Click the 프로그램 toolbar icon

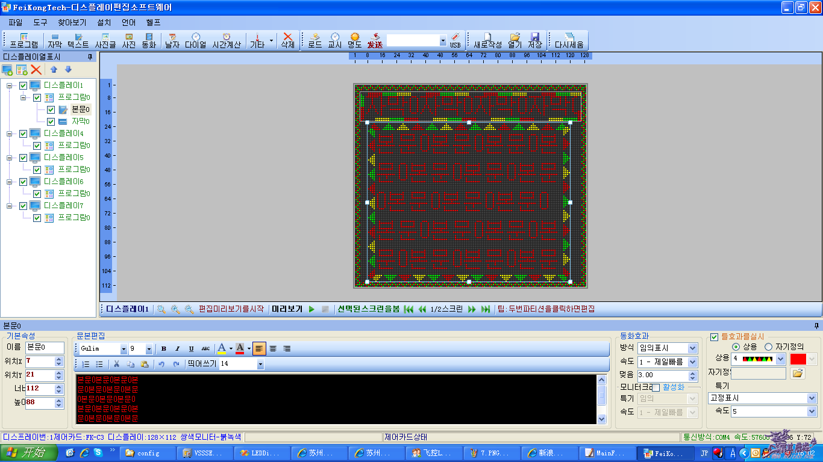(x=23, y=40)
